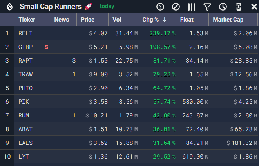Select the RAPT ticker
Viewport: 259px width, 166px height.
[25, 61]
